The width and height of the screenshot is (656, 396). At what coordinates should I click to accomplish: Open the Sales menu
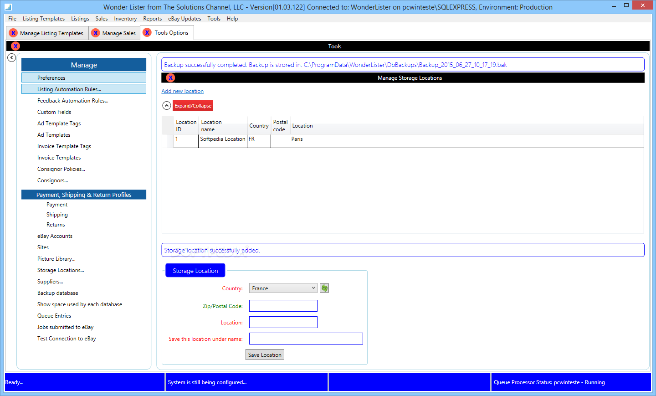point(102,19)
